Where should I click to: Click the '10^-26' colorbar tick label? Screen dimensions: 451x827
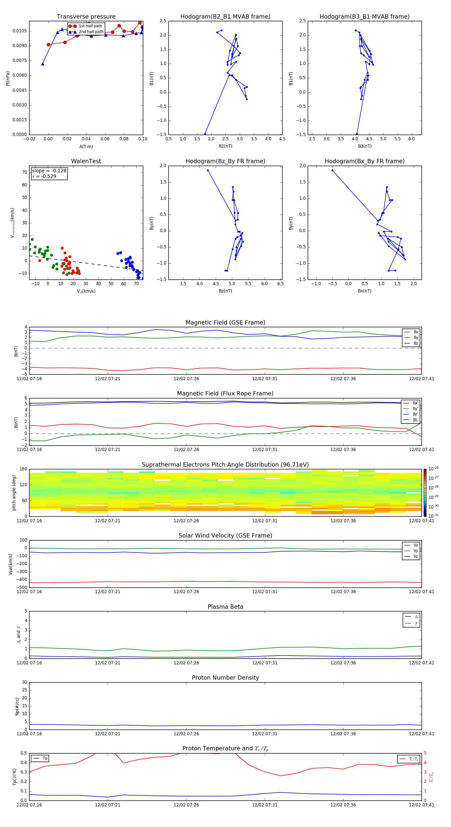point(433,469)
